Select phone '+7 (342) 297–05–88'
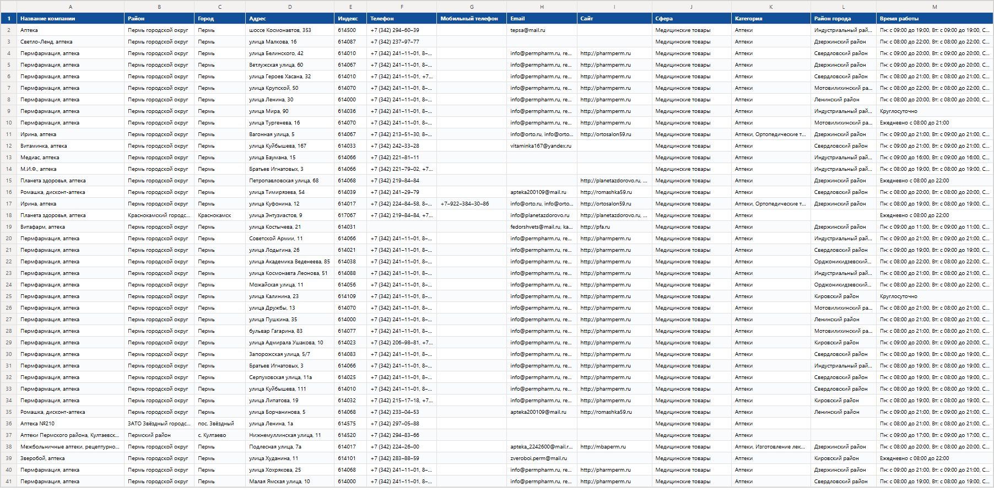The width and height of the screenshot is (994, 497). (402, 424)
